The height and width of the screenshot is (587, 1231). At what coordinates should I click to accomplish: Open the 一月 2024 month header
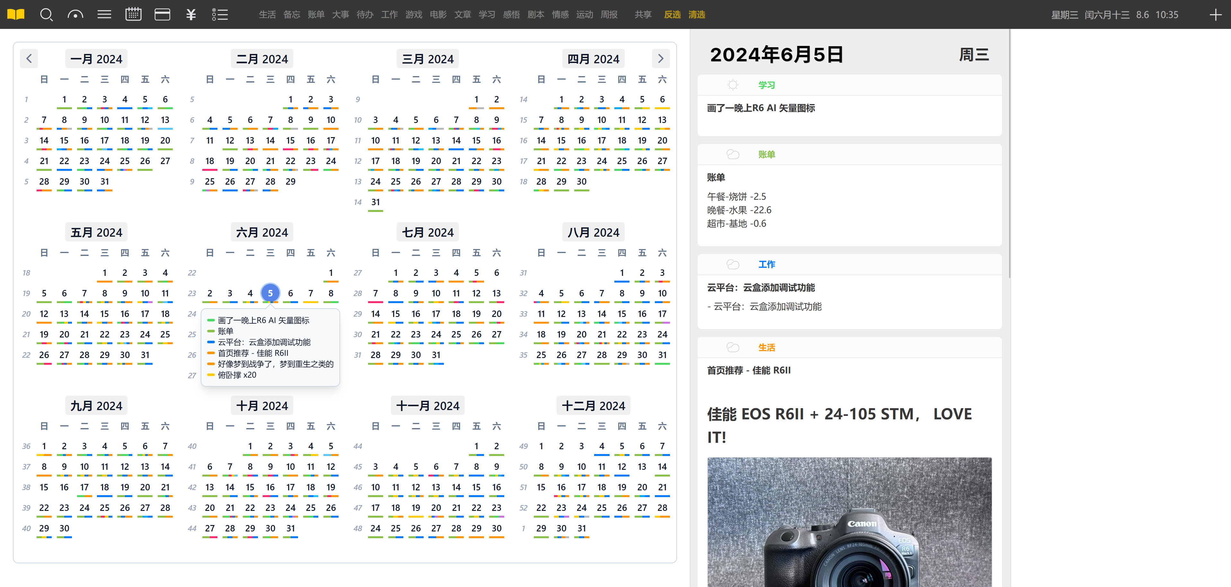tap(96, 59)
